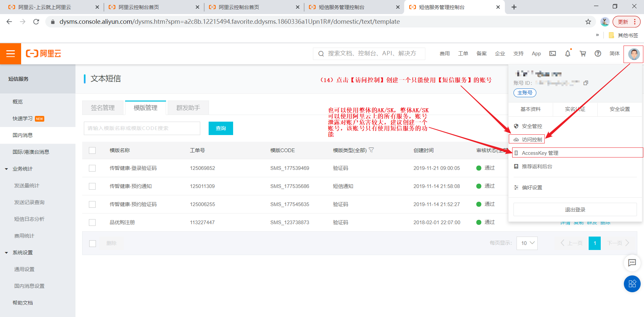644x317 pixels.
Task: Collapse the 系统设置 sidebar group
Action: point(6,253)
